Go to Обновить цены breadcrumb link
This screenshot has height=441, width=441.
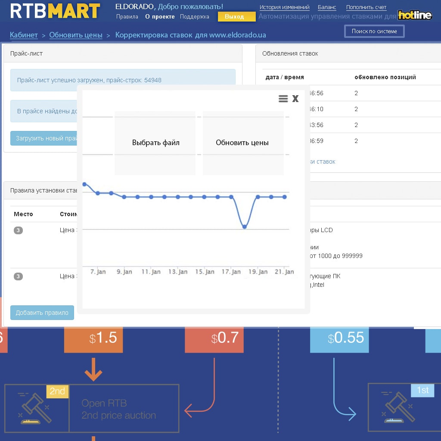pos(76,35)
